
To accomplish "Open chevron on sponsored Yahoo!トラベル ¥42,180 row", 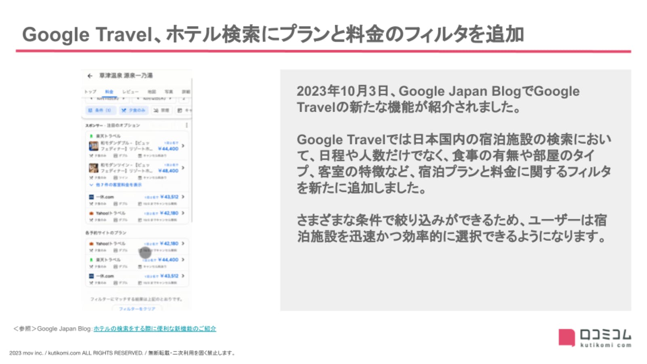I will click(183, 213).
